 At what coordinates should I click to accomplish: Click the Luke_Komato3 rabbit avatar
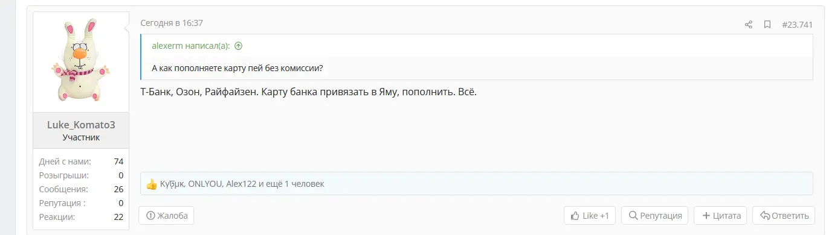coord(81,61)
